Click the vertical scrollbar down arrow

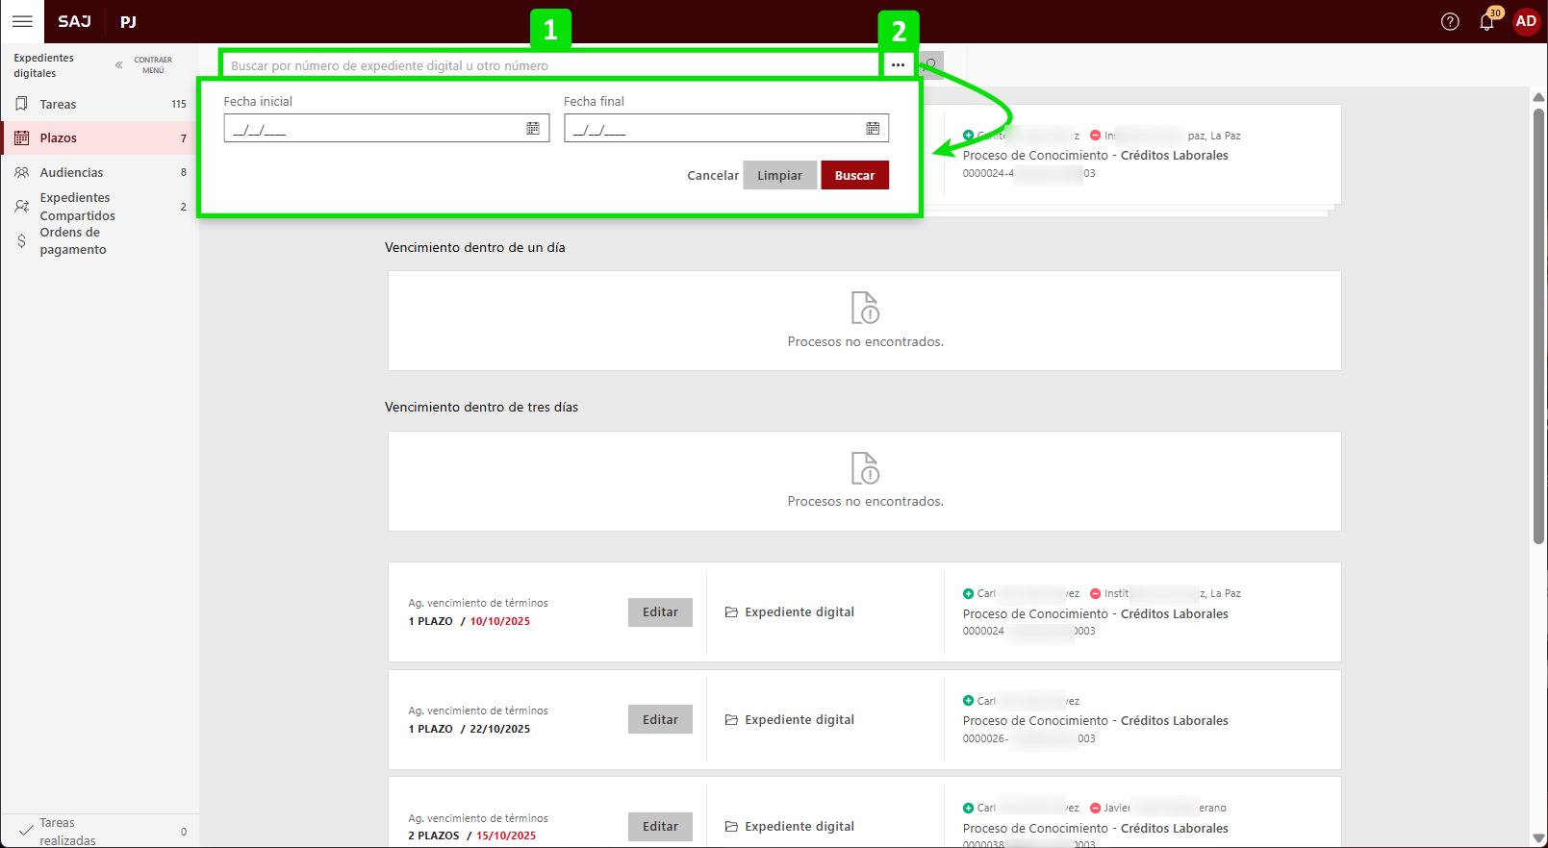pyautogui.click(x=1538, y=837)
